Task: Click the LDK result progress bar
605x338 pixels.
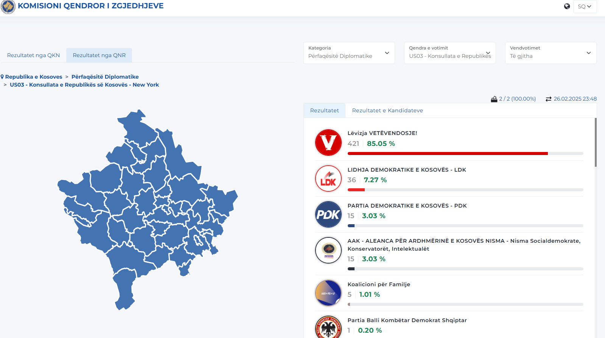Action: pyautogui.click(x=465, y=190)
